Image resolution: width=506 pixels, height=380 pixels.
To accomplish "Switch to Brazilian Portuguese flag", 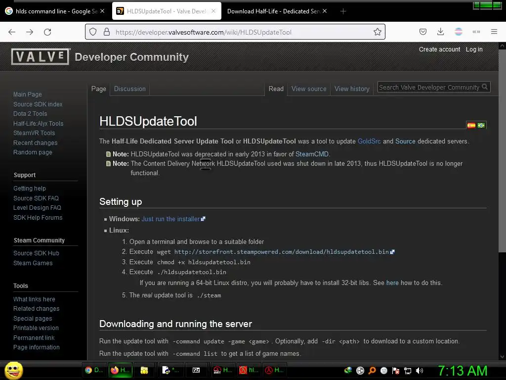I will (481, 125).
